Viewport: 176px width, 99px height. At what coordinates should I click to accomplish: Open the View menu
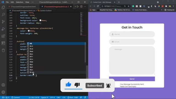(x=27, y=2)
